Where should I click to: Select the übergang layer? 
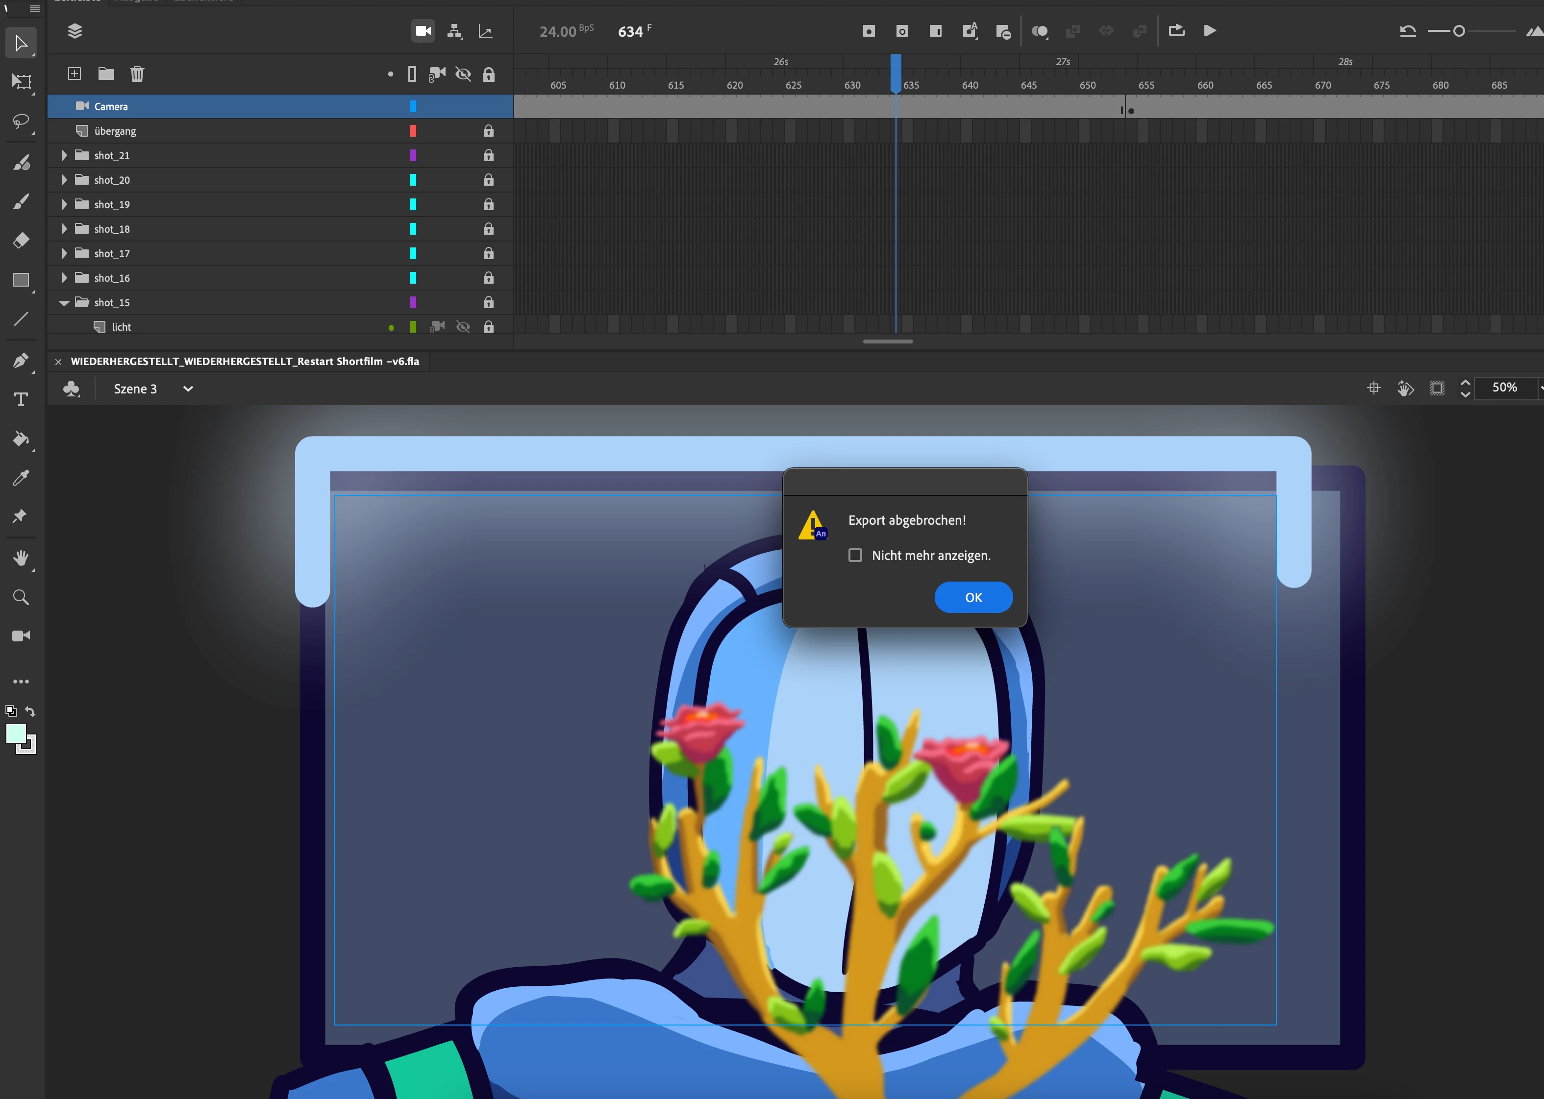coord(115,131)
